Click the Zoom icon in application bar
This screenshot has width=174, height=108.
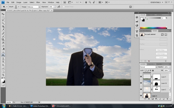[90, 2]
